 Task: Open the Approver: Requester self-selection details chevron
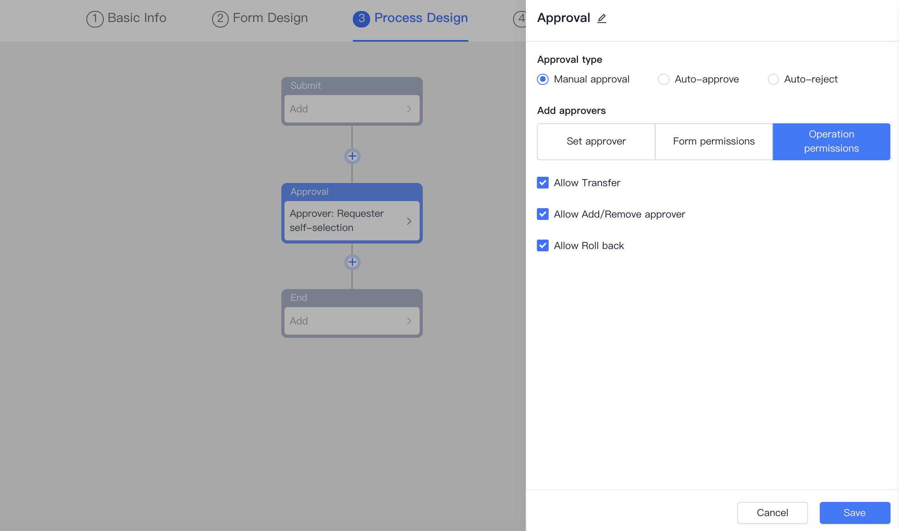pos(409,221)
